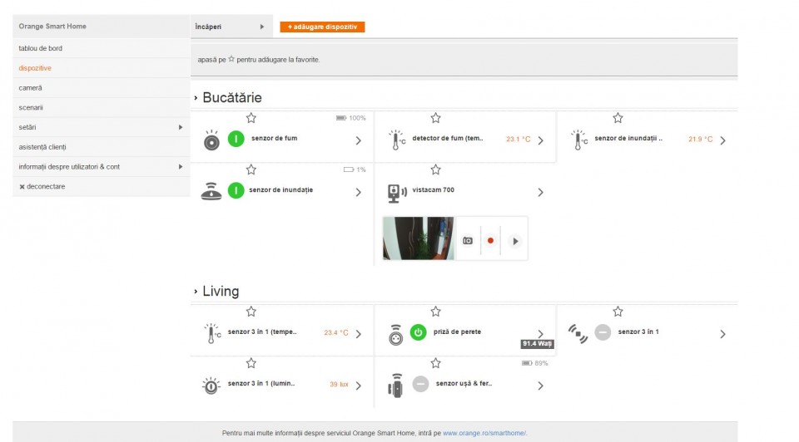Image resolution: width=799 pixels, height=442 pixels.
Task: Click the 39 lux reading
Action: [339, 385]
